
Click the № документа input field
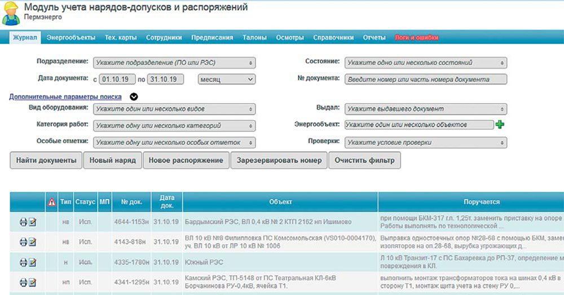[x=426, y=80]
